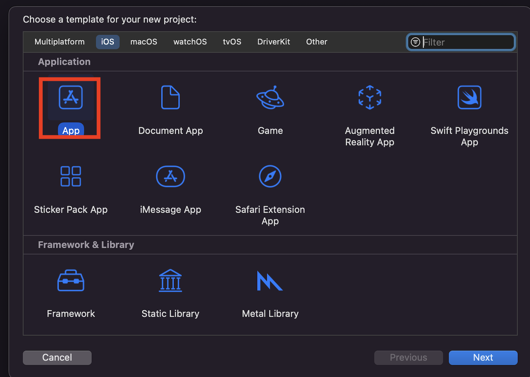Image resolution: width=530 pixels, height=377 pixels.
Task: Click the "Augmented Reality App" label
Action: (x=370, y=136)
